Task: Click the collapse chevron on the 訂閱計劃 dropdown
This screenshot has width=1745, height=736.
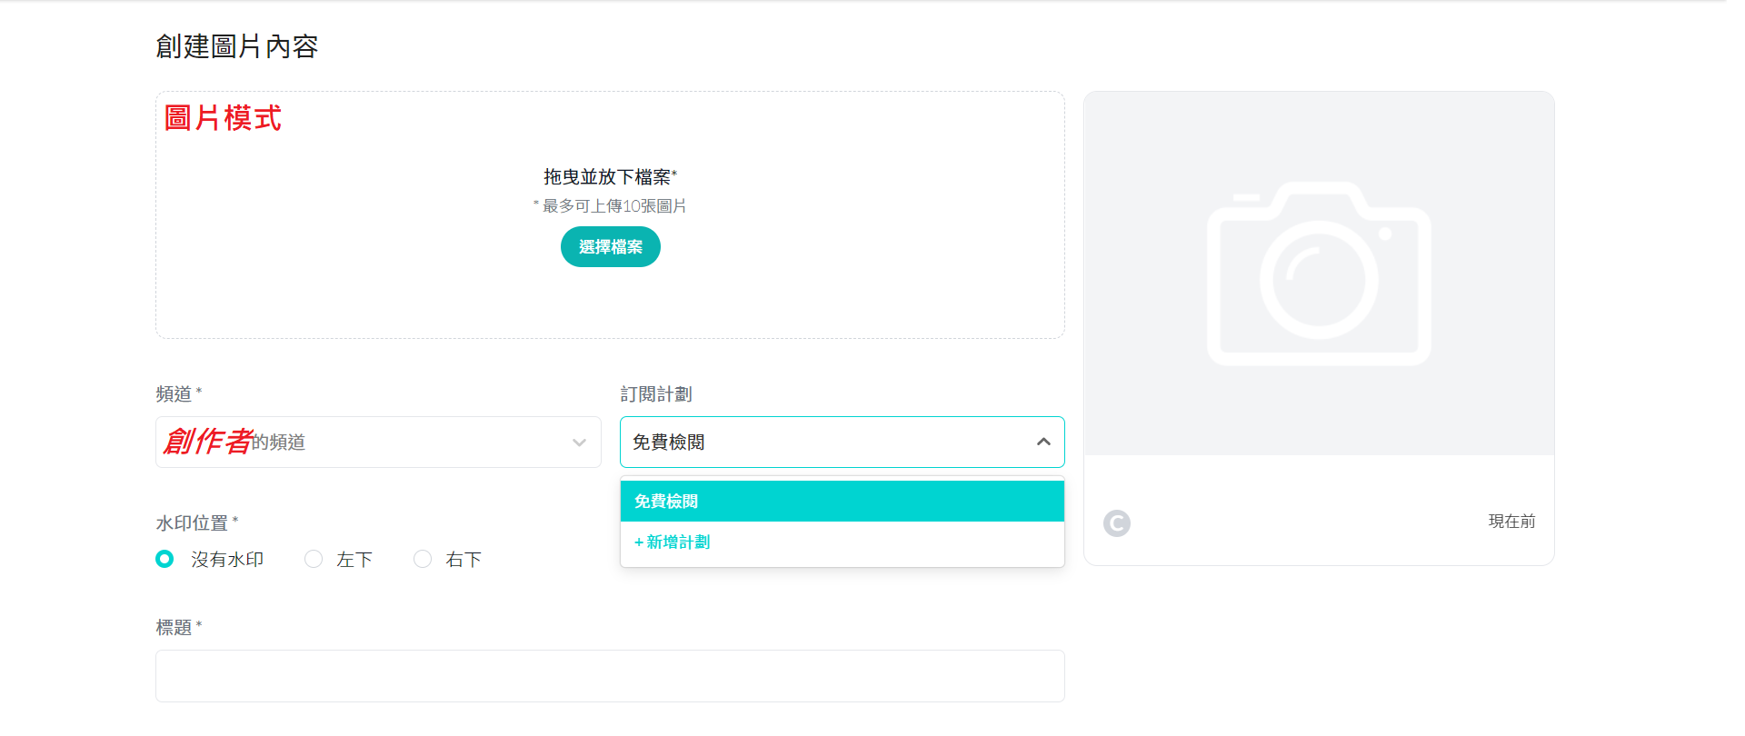Action: pyautogui.click(x=1043, y=443)
